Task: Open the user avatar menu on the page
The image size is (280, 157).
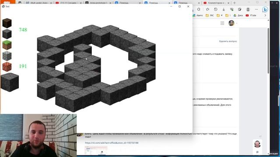Action: (231, 23)
